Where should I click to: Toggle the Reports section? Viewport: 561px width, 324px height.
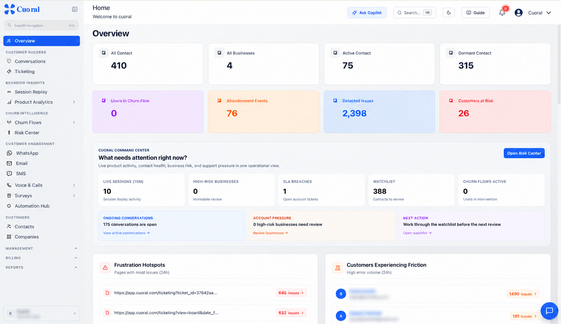click(x=76, y=267)
